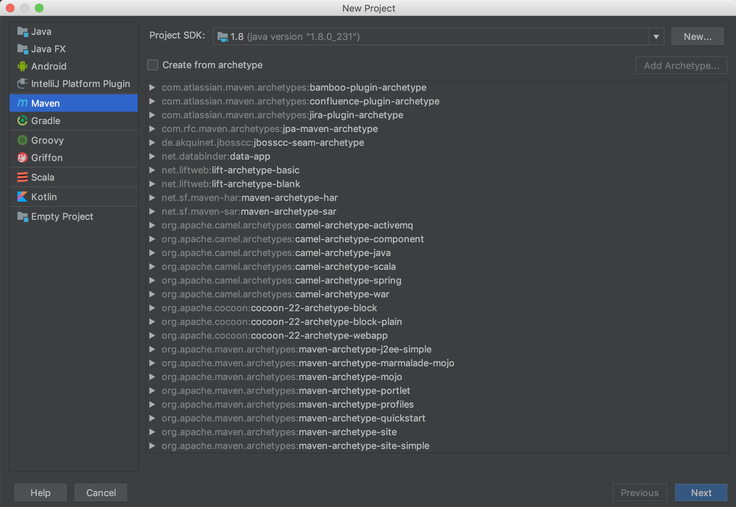The image size is (736, 507).
Task: Click the IntelliJ Platform Plugin icon
Action: 22,84
